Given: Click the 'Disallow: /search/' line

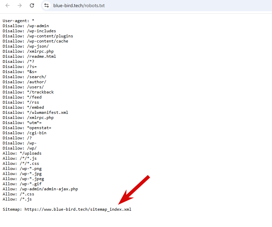Looking at the screenshot, I should 24,77.
